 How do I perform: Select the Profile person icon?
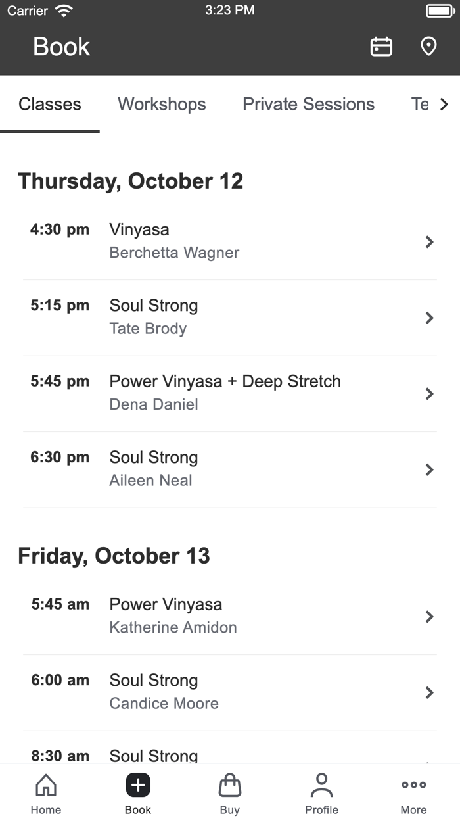point(321,784)
